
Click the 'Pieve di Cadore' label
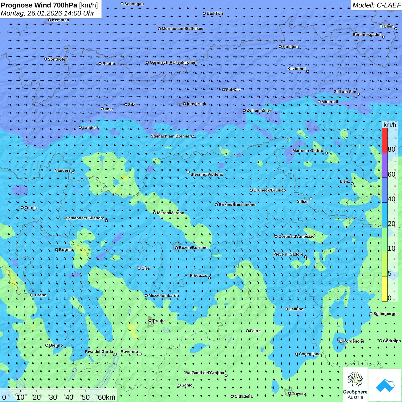coord(288,254)
